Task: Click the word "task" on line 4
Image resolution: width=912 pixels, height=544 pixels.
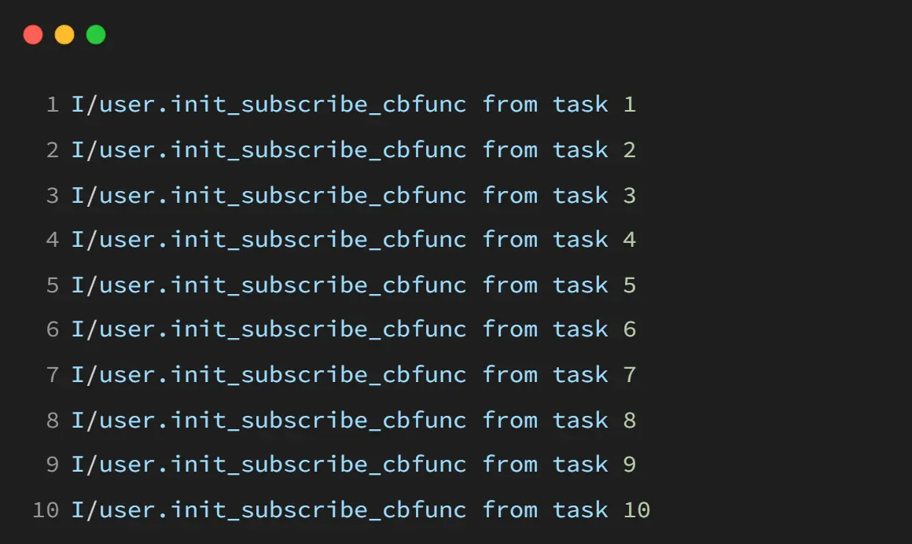Action: 580,240
